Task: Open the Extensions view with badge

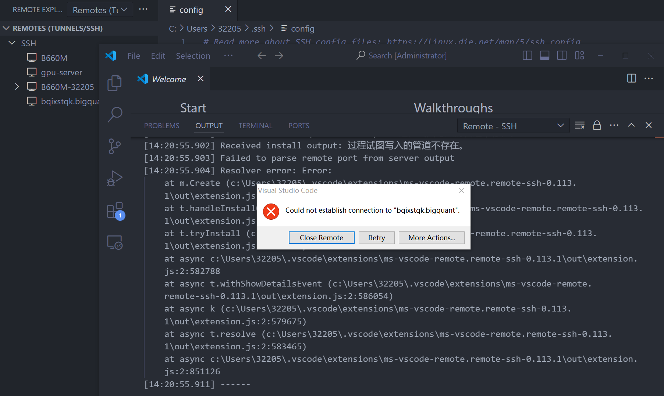Action: [x=114, y=211]
